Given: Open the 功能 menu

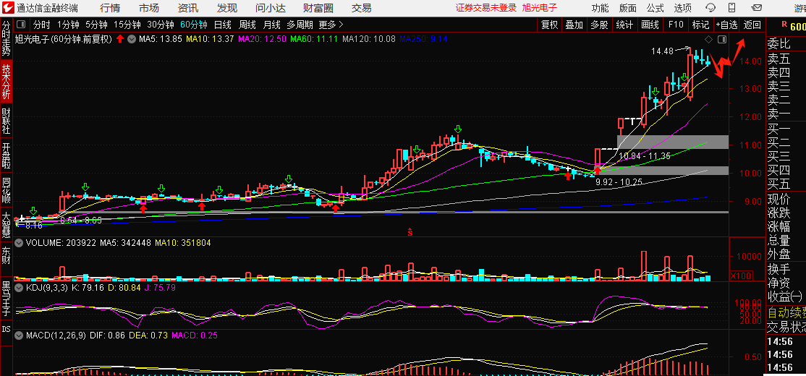Looking at the screenshot, I should 600,8.
